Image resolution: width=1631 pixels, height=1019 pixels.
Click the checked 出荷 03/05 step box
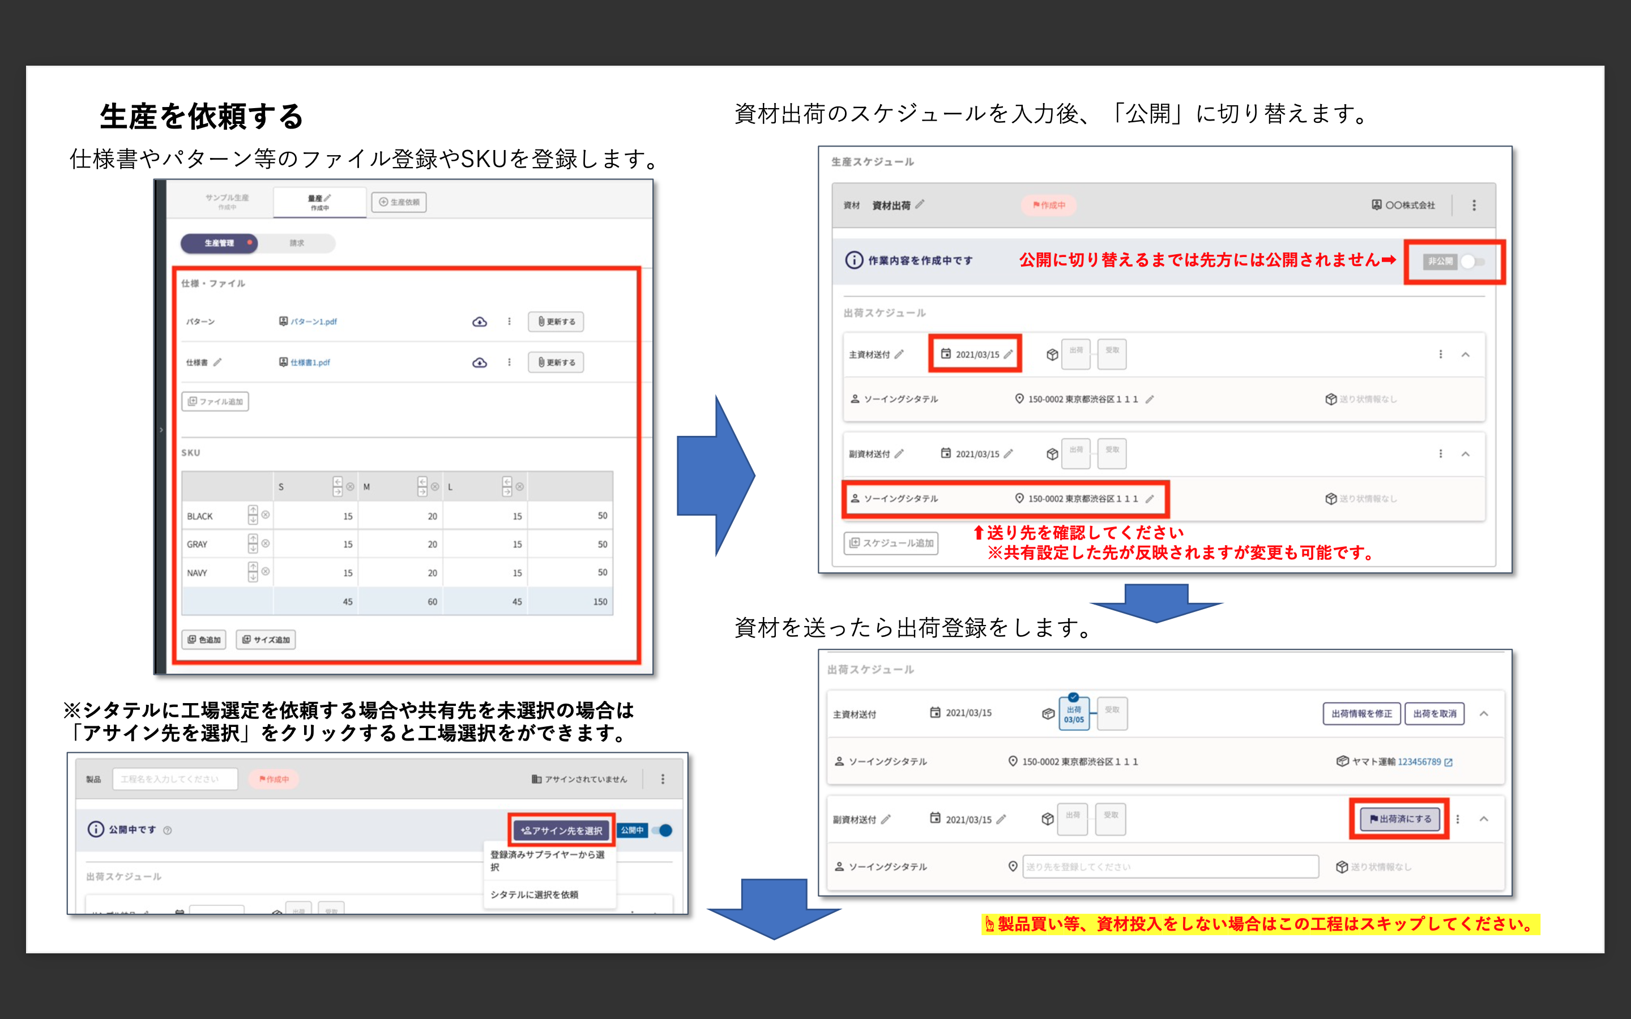pyautogui.click(x=1074, y=714)
